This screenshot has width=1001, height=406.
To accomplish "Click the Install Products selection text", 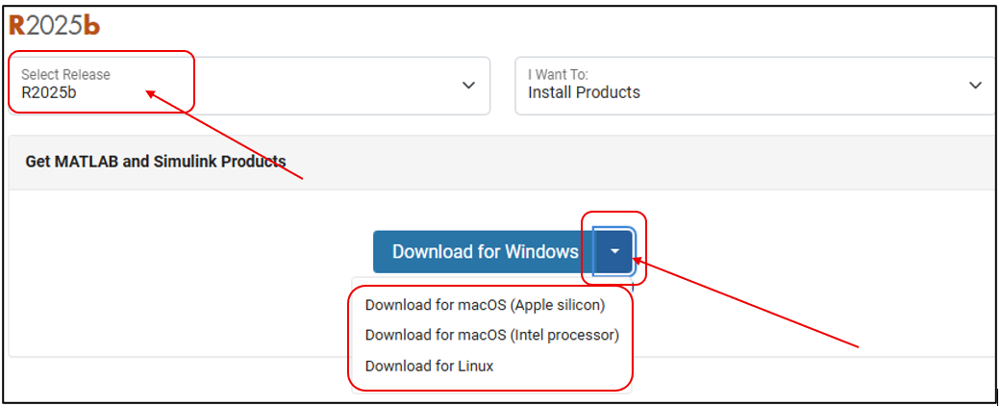I will pyautogui.click(x=584, y=93).
